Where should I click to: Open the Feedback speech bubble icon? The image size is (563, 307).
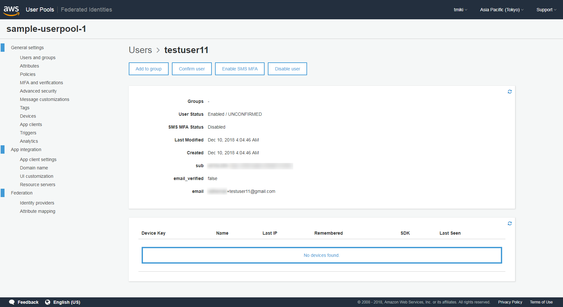[12, 302]
